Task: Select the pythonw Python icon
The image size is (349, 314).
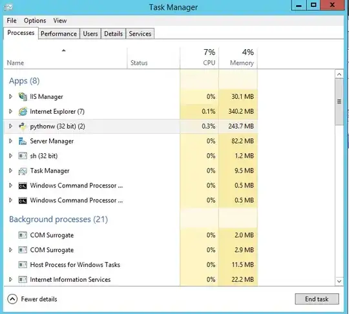Action: coord(23,126)
